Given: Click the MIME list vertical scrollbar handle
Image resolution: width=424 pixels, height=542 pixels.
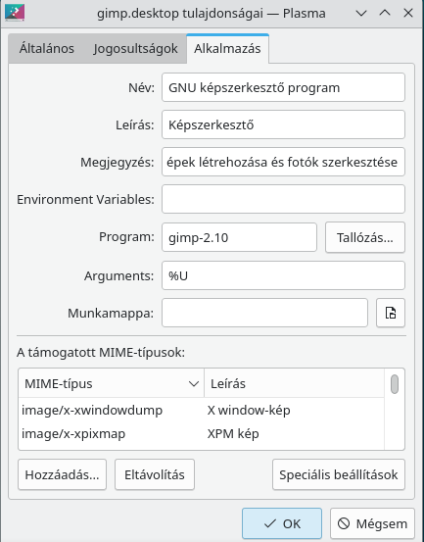Looking at the screenshot, I should click(x=395, y=384).
